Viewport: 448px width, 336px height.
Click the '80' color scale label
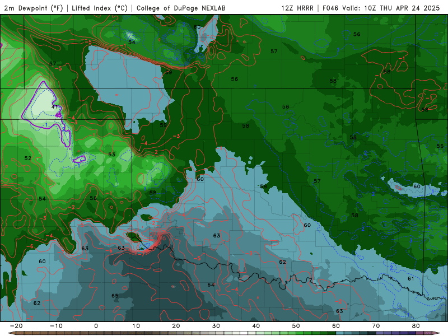point(416,326)
